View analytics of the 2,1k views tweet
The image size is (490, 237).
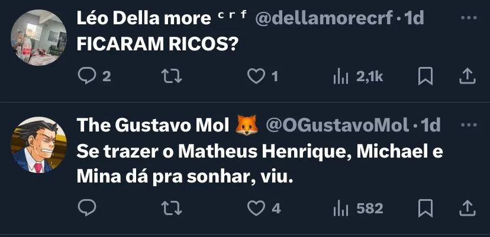(341, 76)
